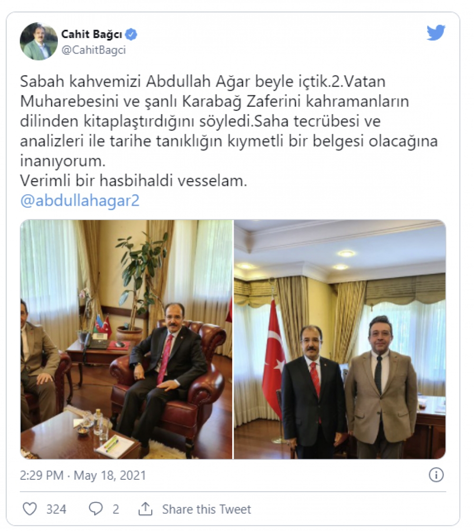Screen dimensions: 474x531
Task: Click the share upload arrow icon
Action: 146,509
